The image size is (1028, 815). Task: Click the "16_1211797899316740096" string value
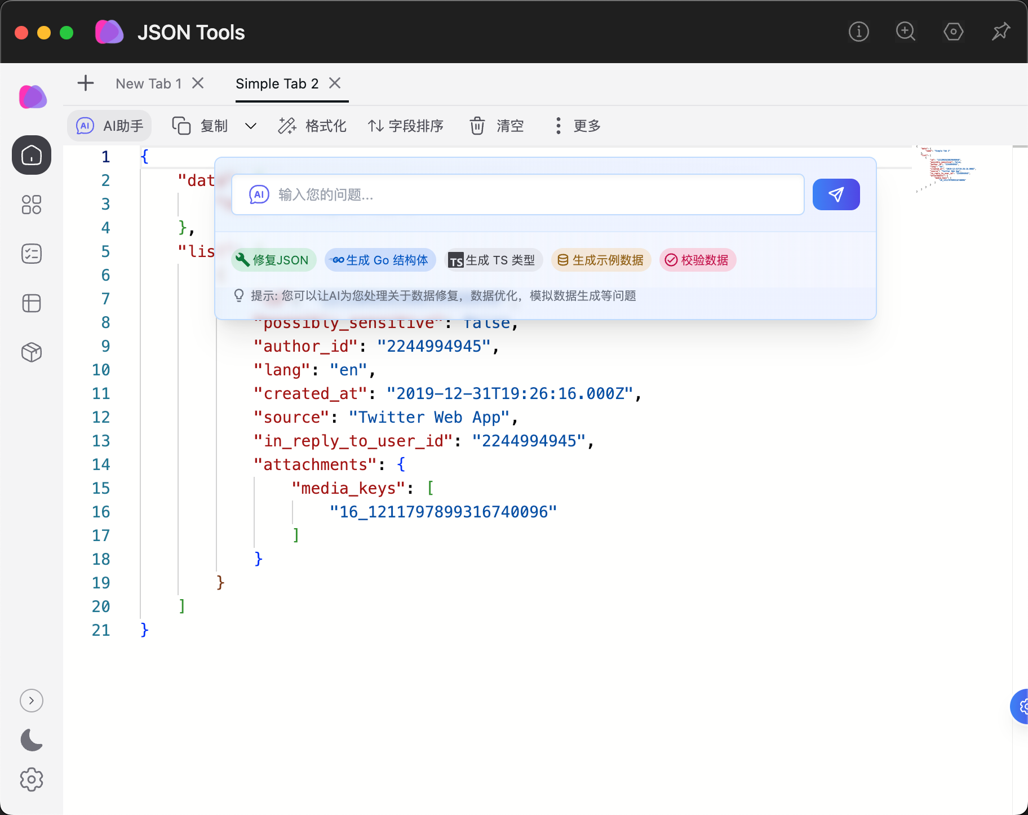coord(444,512)
